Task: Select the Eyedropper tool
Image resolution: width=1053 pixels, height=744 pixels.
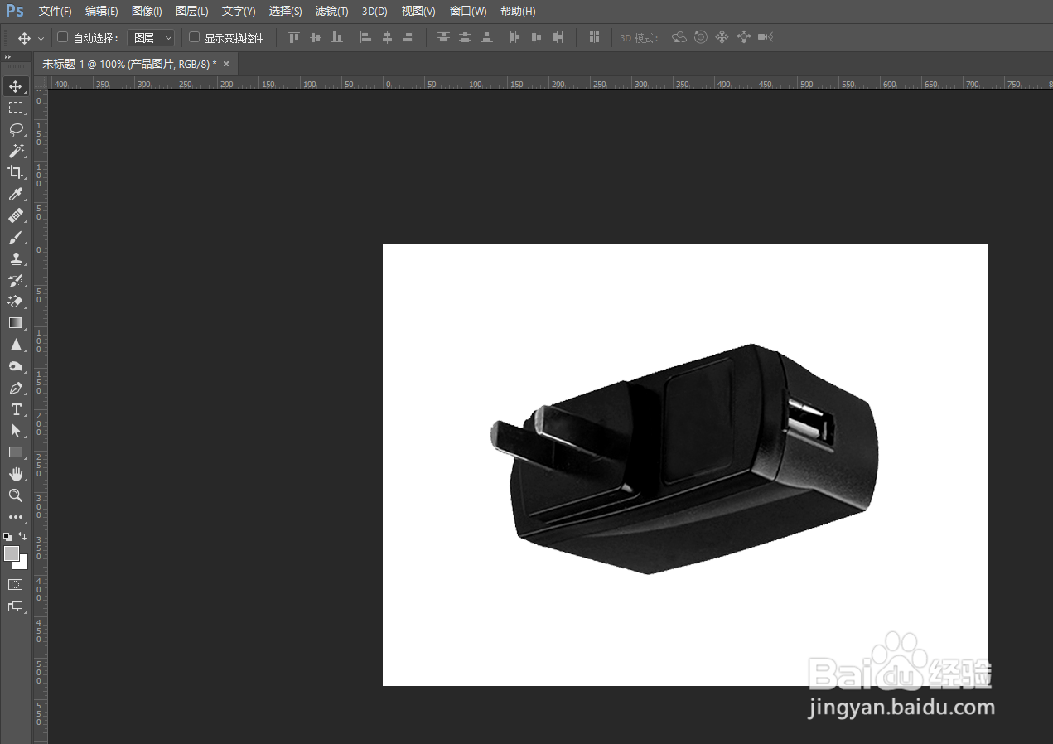Action: point(16,194)
